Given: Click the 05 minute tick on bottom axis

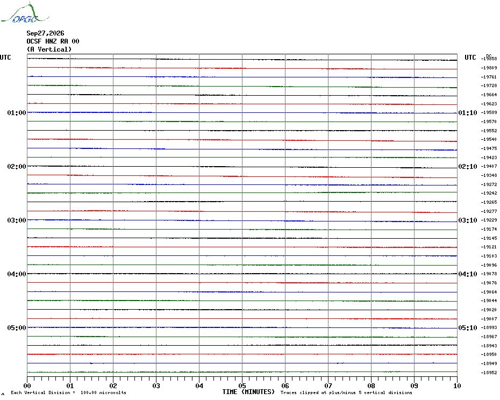Looking at the screenshot, I should pos(242,385).
